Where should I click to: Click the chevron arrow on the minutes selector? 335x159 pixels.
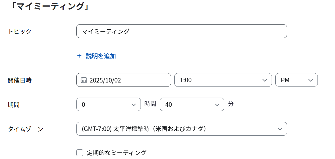217,105
